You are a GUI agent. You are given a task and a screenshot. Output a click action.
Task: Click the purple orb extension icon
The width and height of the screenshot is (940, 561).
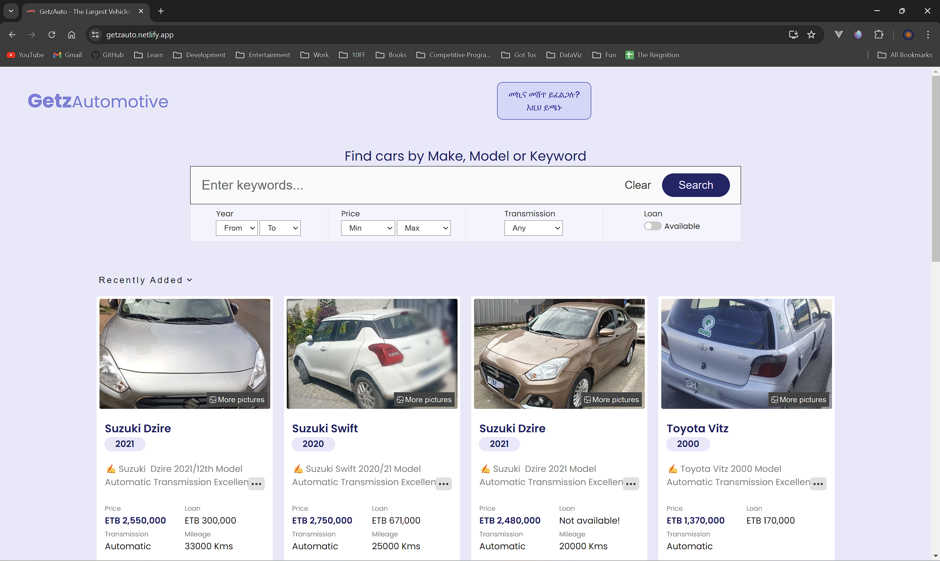858,35
